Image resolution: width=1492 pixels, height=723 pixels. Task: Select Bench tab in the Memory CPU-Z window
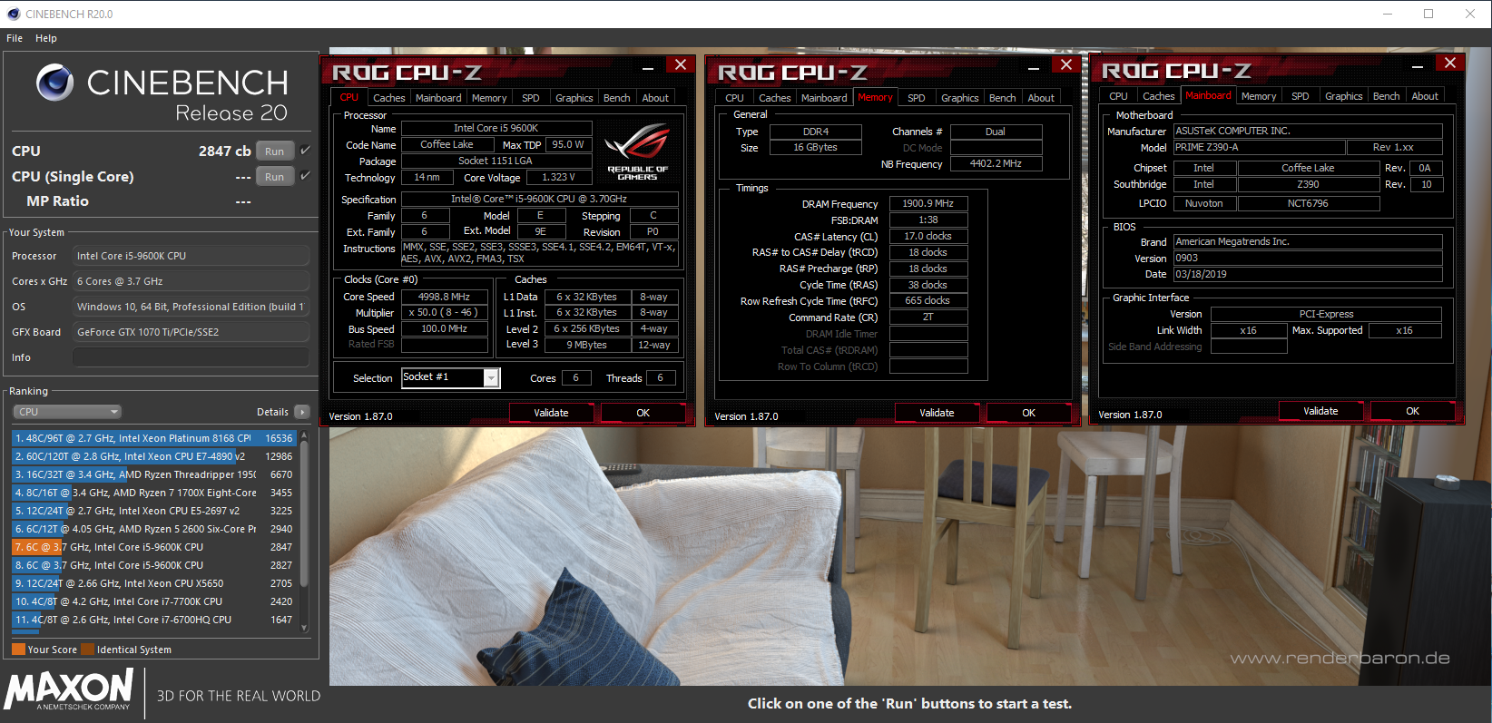(x=1003, y=98)
